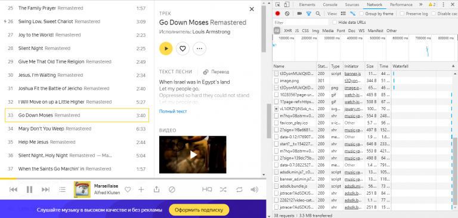Image resolution: width=458 pixels, height=218 pixels.
Task: Filter network requests by XHR
Action: [287, 30]
